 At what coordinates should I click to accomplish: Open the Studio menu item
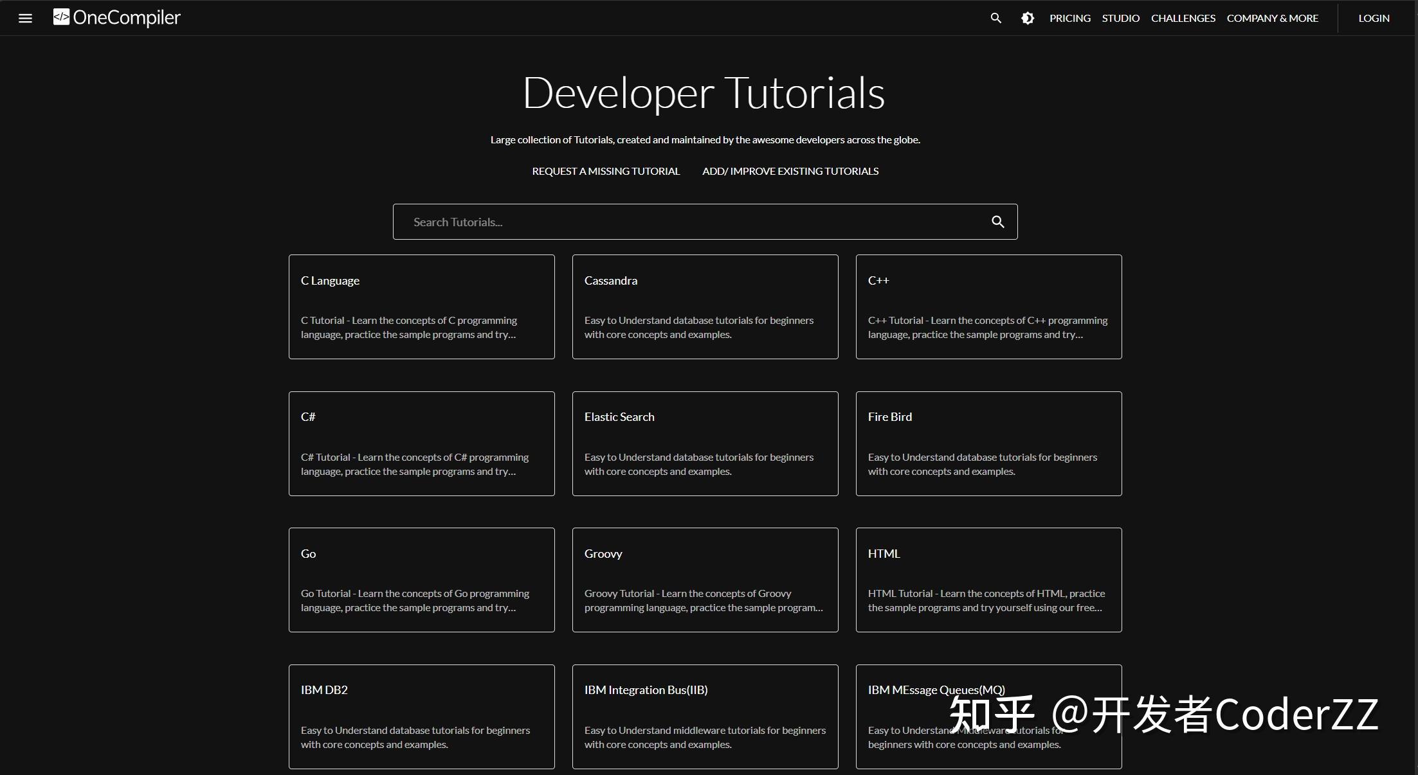pos(1120,18)
